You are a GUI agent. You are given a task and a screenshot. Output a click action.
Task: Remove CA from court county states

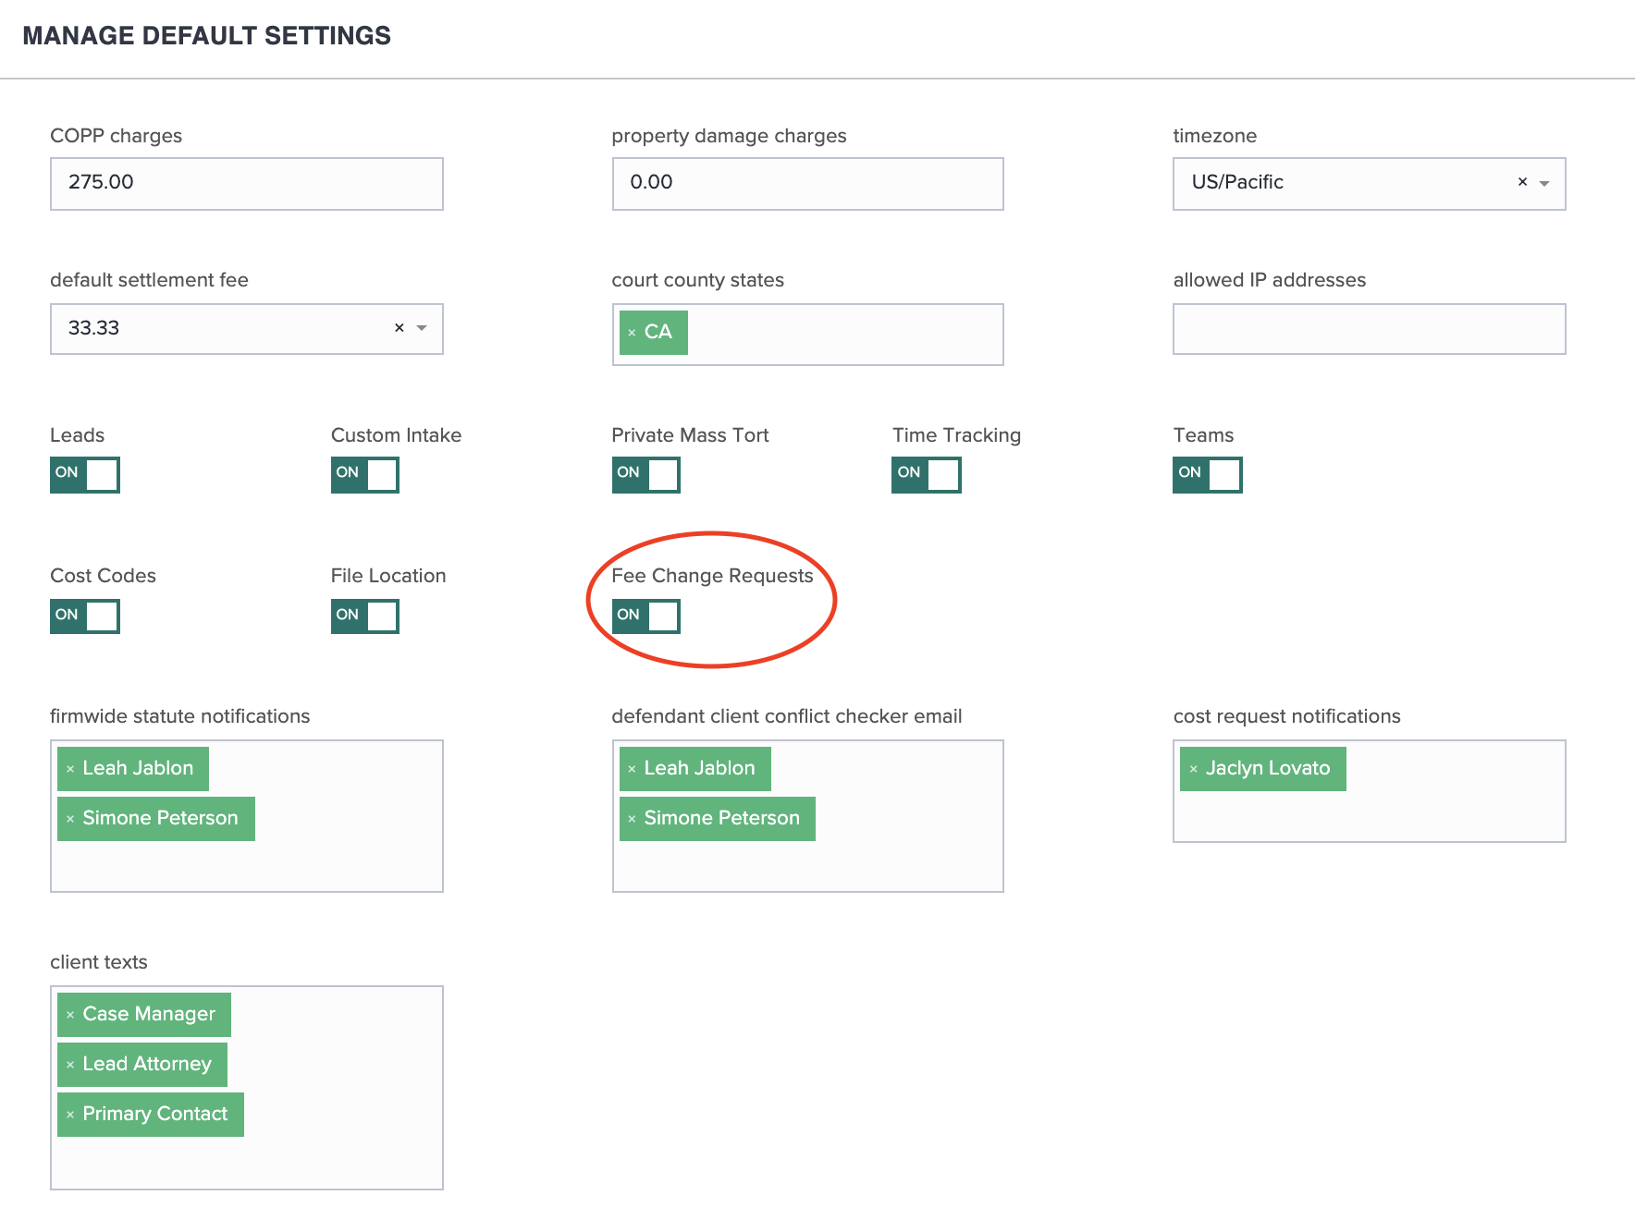coord(632,332)
